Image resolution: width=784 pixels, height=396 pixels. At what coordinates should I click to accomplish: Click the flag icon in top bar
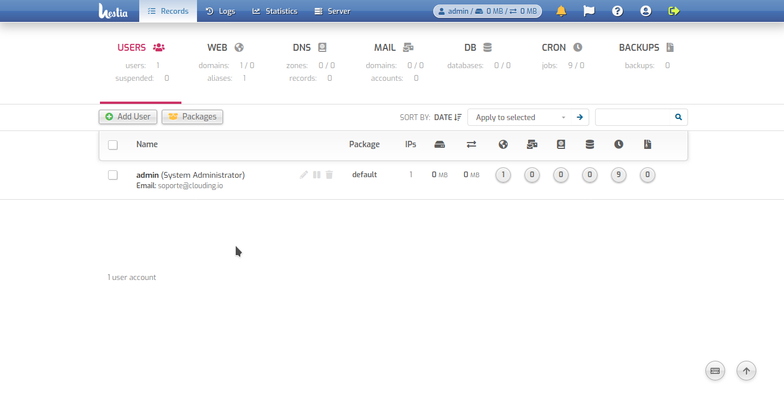[589, 11]
